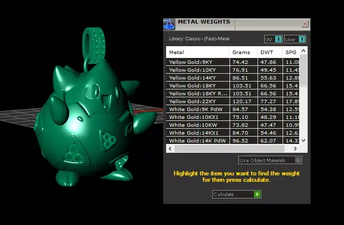
Task: Click the 75.10 grams value
Action: click(x=240, y=117)
